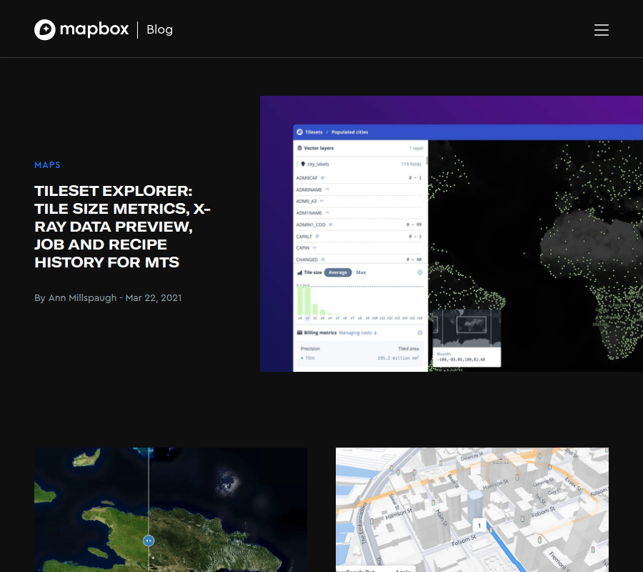643x572 pixels.
Task: Click the date Mar 22, 2021
Action: 154,298
